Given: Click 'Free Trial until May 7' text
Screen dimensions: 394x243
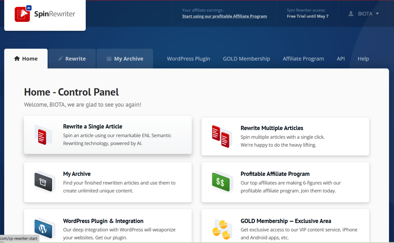Looking at the screenshot, I should pos(308,16).
